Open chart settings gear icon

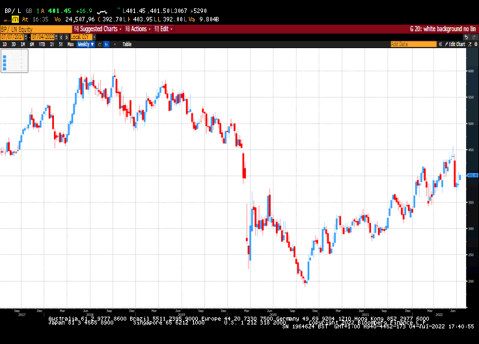tap(476, 44)
